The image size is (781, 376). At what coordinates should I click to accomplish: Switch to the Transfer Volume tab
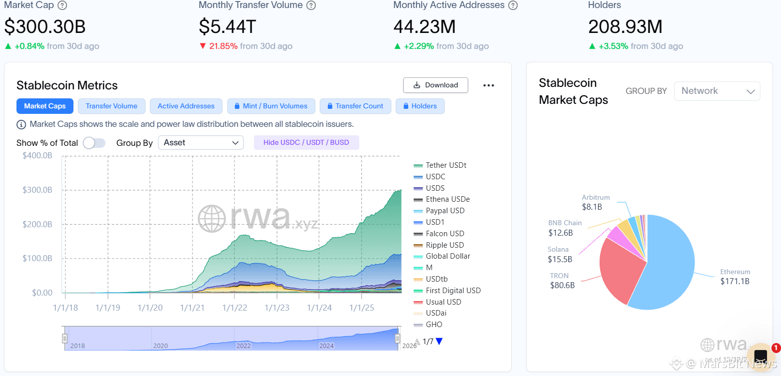tap(111, 106)
